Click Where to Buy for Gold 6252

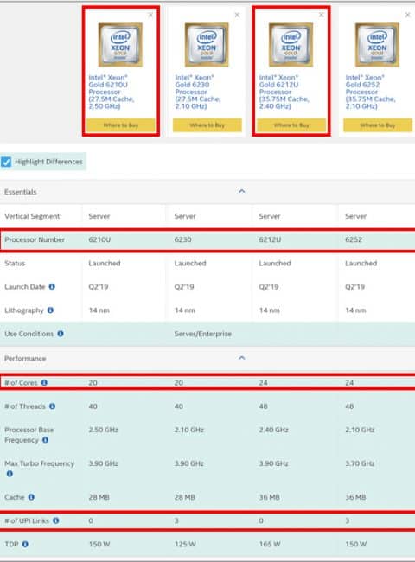(378, 125)
